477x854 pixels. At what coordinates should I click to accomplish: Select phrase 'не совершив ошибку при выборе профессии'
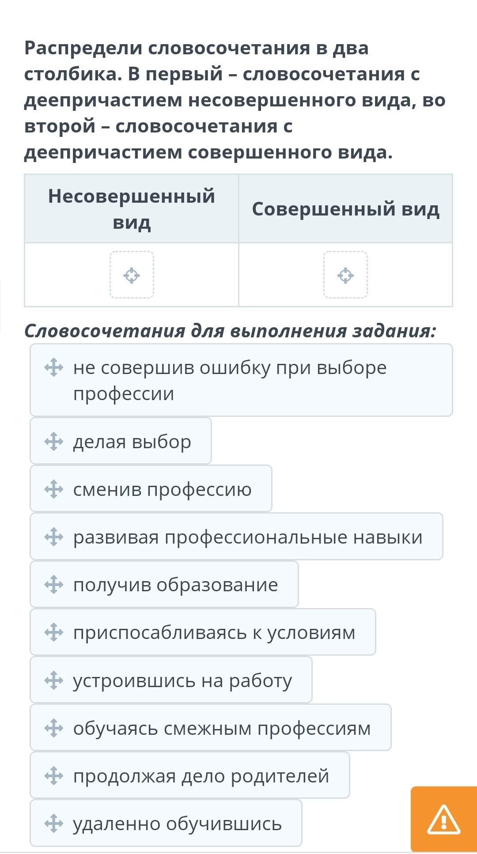coord(230,380)
